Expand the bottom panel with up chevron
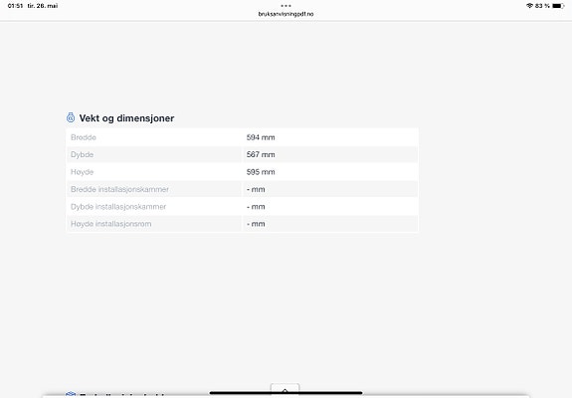 pos(285,389)
